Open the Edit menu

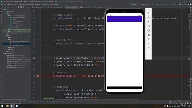click(x=7, y=1)
